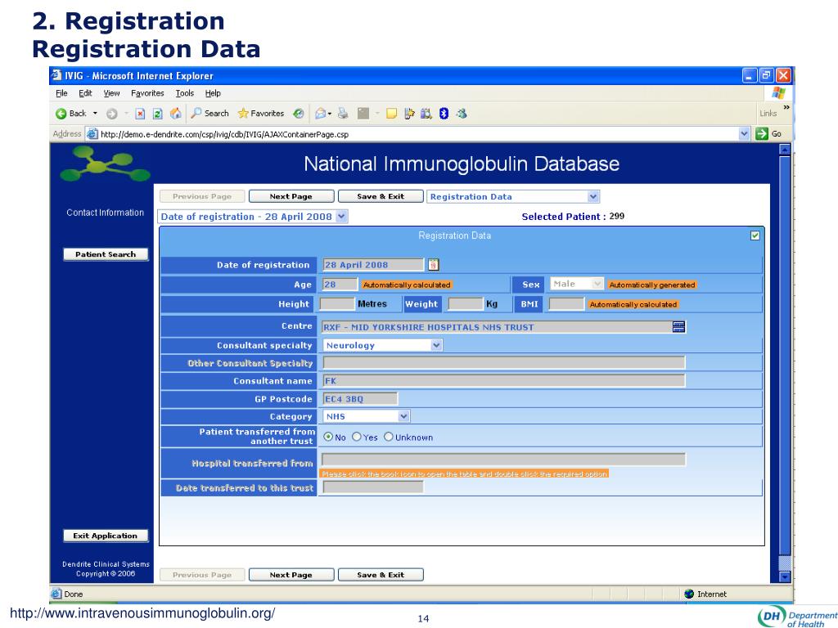Click the Bluetooth toolbar icon
The image size is (838, 628).
point(444,113)
